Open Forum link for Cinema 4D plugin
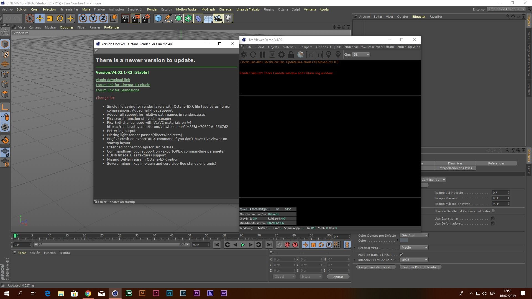 123,85
